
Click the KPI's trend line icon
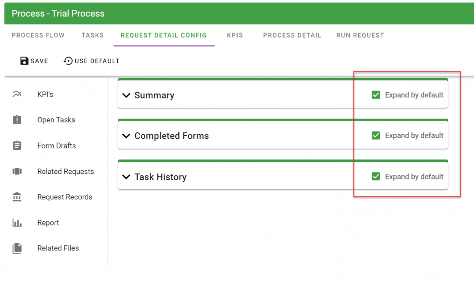click(x=17, y=94)
